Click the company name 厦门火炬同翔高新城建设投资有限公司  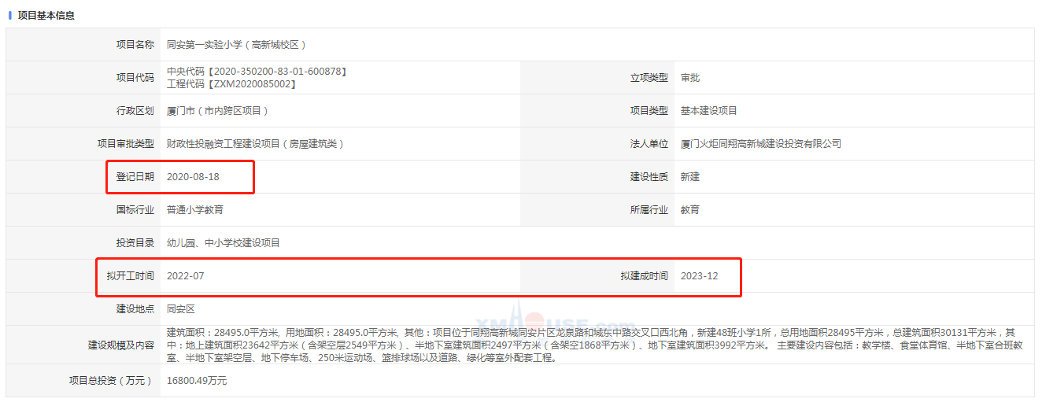[761, 144]
